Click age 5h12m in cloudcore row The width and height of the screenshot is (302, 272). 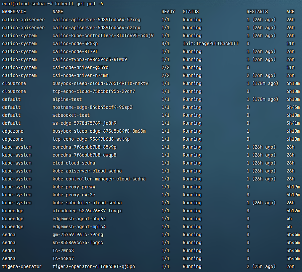(x=293, y=211)
